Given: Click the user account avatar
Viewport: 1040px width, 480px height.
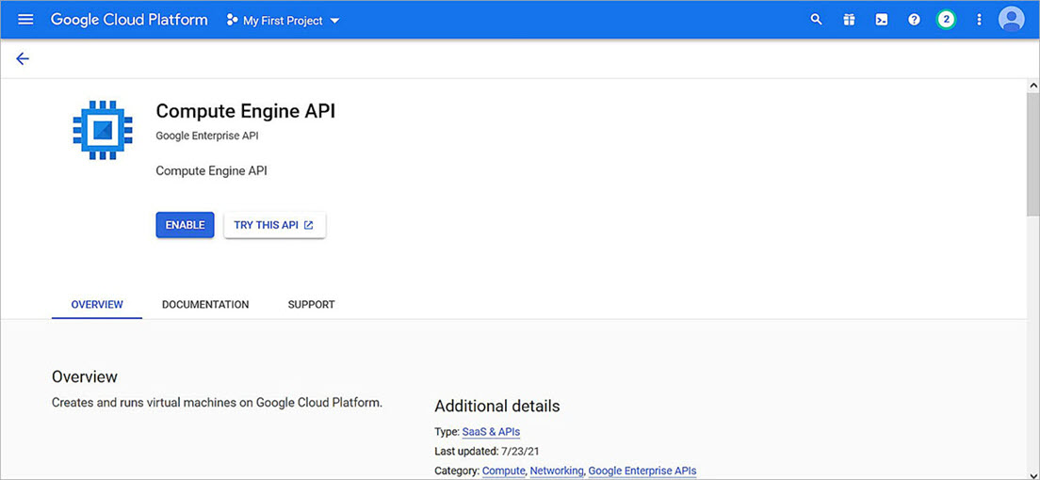Looking at the screenshot, I should 1012,20.
